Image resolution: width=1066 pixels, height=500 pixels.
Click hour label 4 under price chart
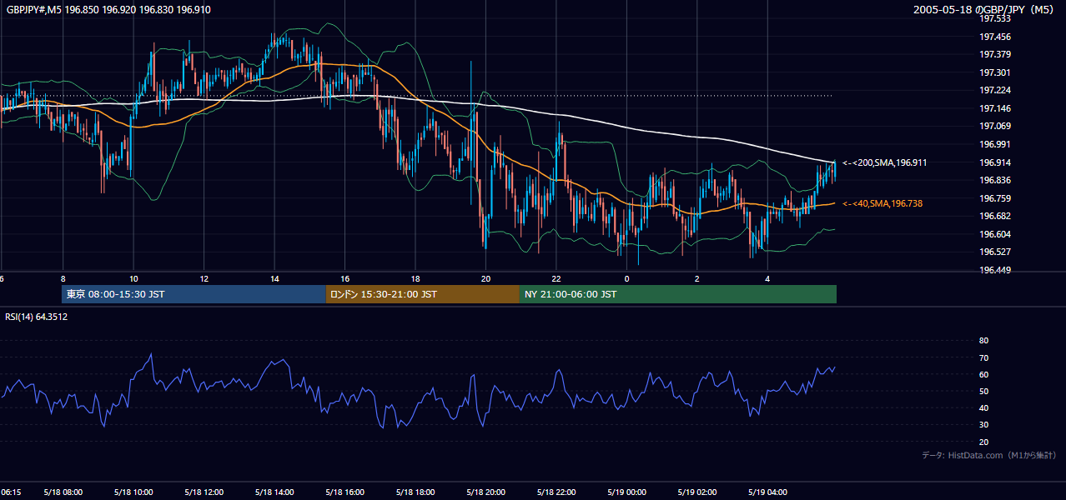point(767,278)
